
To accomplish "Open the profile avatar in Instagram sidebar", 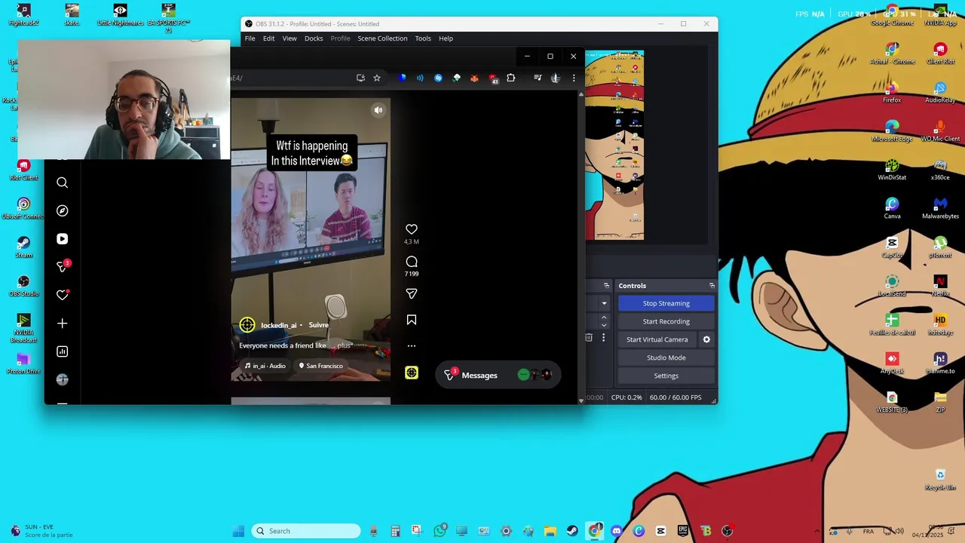I will pos(63,379).
